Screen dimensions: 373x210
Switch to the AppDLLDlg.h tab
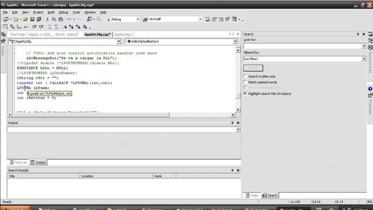(x=123, y=34)
